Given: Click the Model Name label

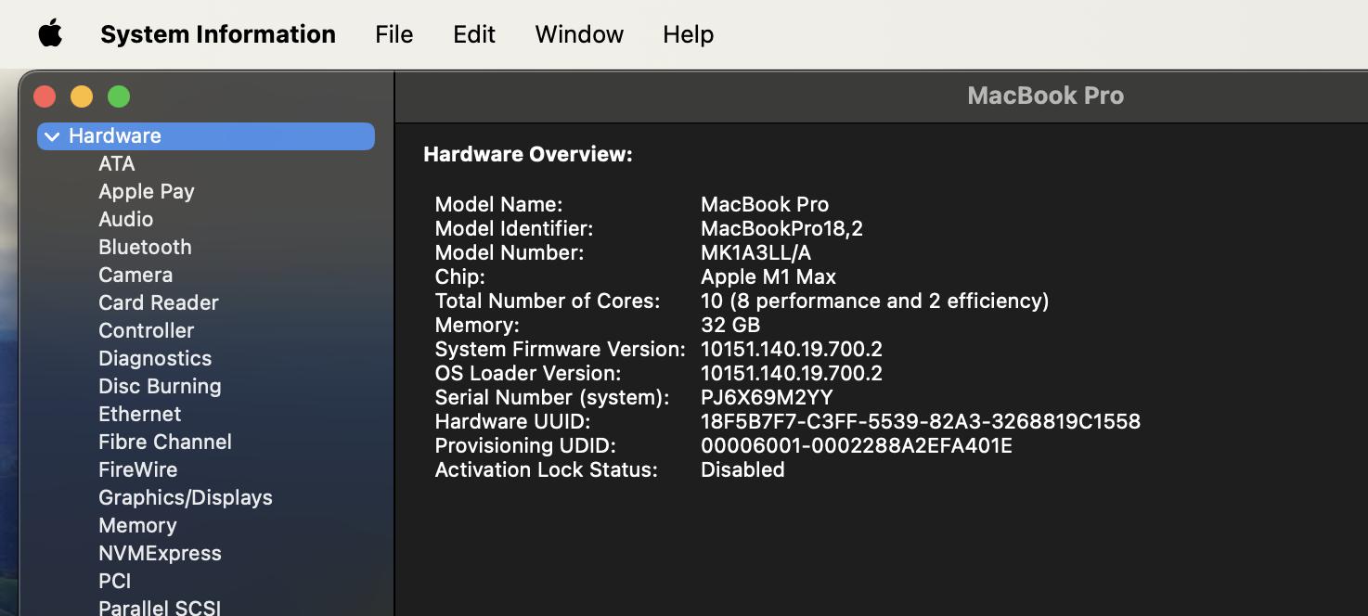Looking at the screenshot, I should [499, 204].
